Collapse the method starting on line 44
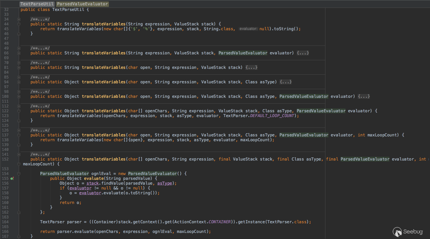 click(x=19, y=24)
